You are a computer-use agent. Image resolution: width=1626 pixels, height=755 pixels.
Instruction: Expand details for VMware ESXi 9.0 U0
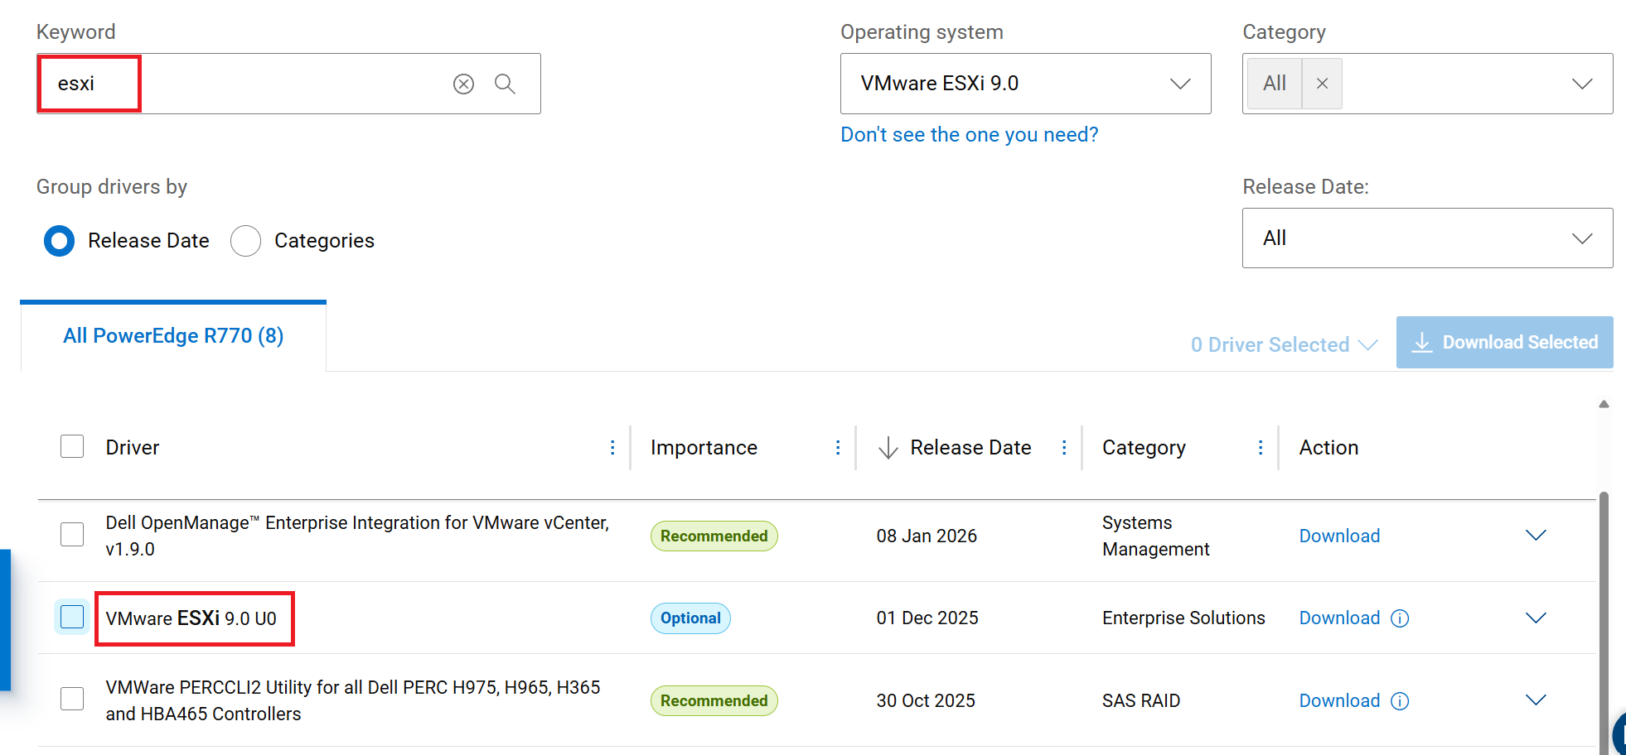pyautogui.click(x=1536, y=618)
